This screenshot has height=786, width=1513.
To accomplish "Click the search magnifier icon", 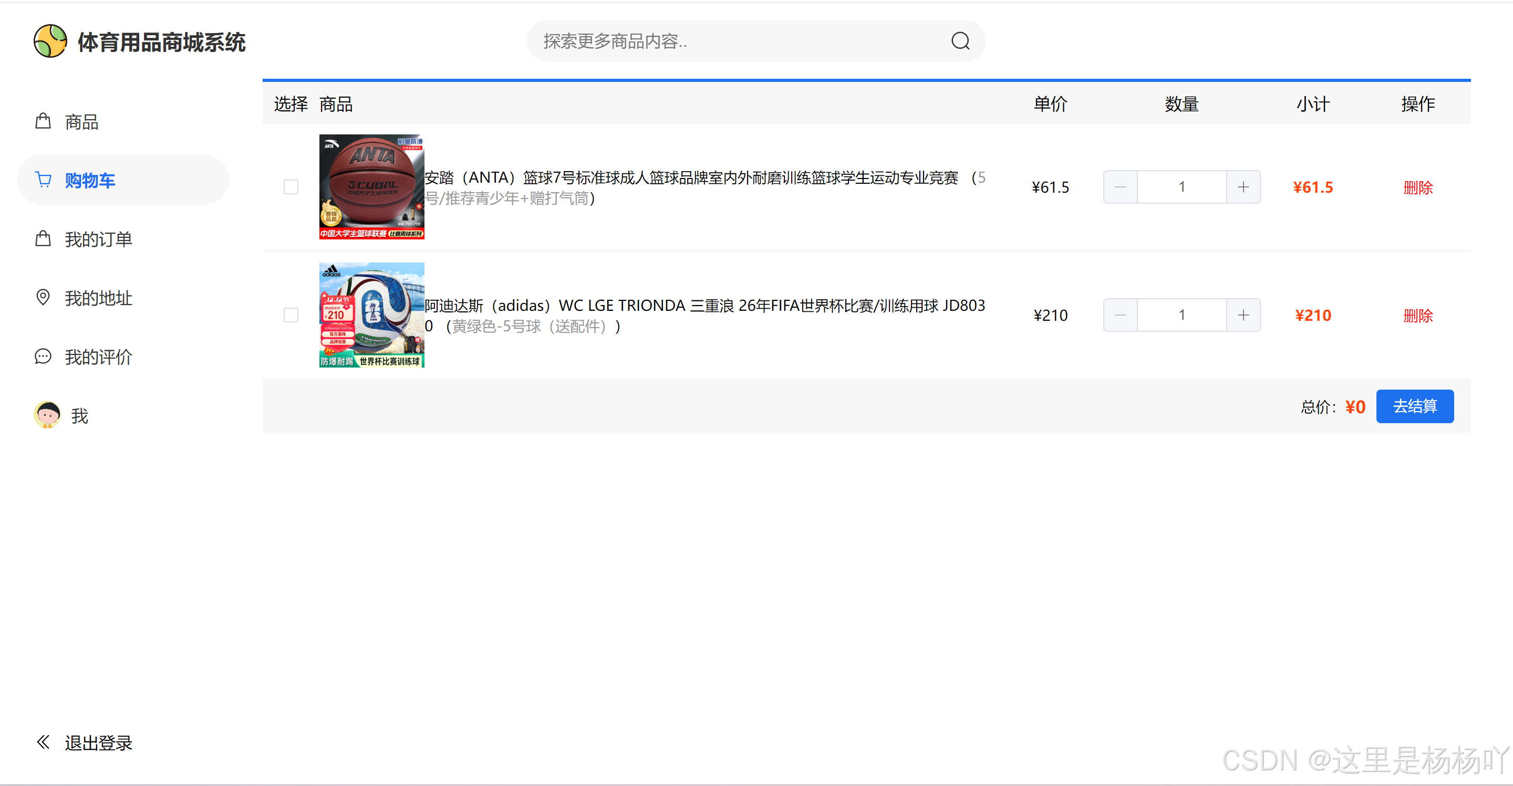I will coord(960,41).
